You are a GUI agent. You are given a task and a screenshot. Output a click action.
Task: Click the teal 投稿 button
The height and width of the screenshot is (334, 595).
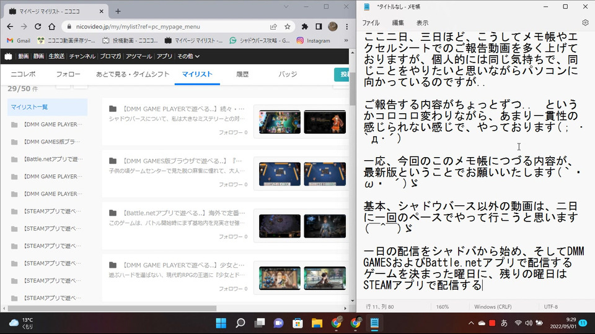point(342,75)
